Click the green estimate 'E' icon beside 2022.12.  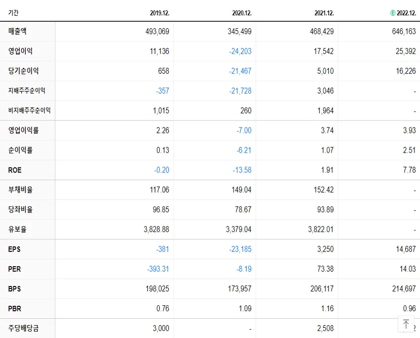click(x=393, y=13)
